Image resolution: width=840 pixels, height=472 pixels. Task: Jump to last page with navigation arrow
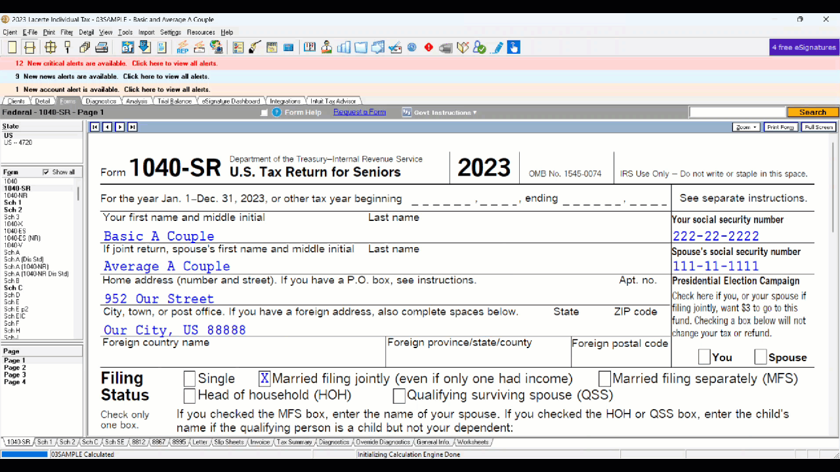pyautogui.click(x=133, y=127)
